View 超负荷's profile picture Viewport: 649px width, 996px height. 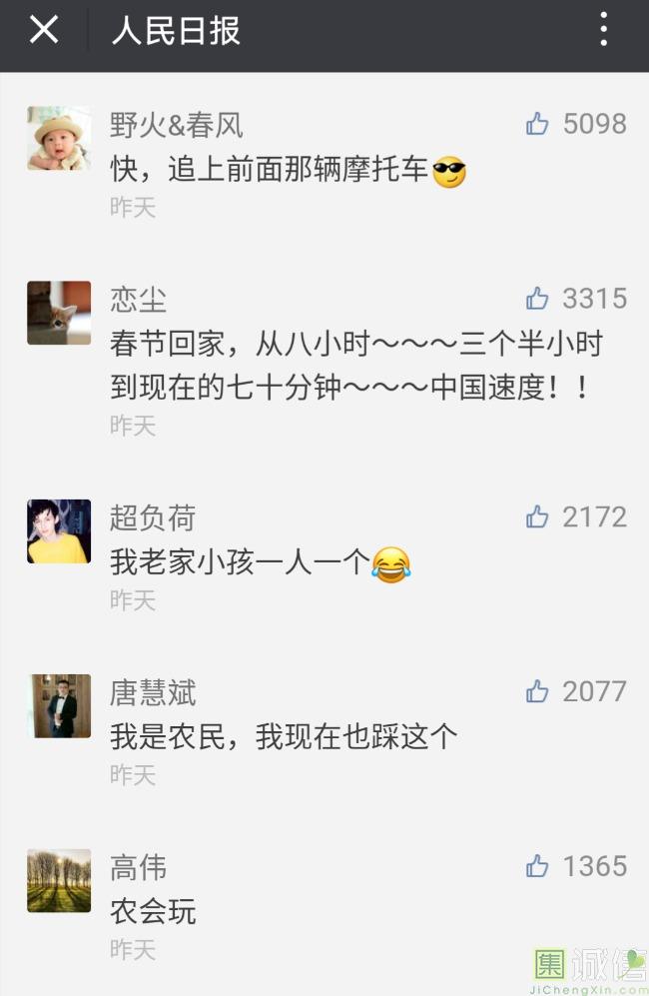(x=59, y=531)
